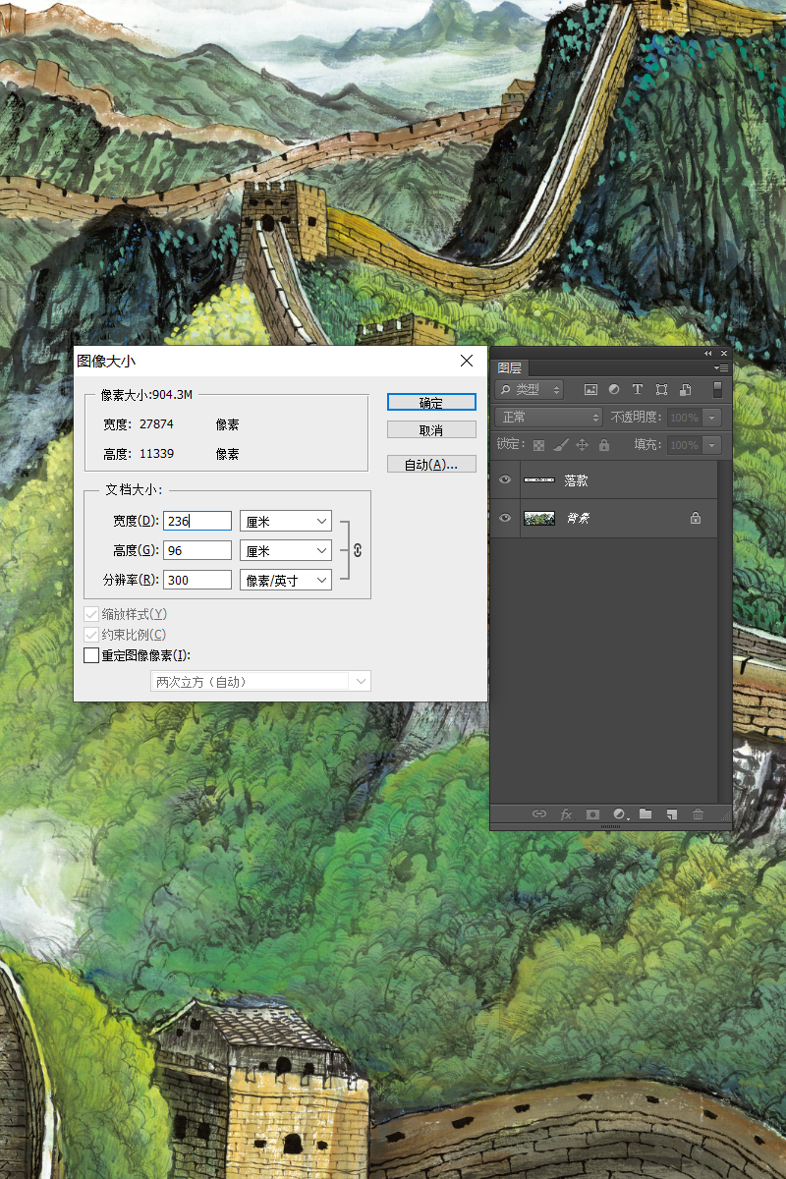
Task: Open the blend mode 正常 dropdown
Action: click(x=549, y=418)
